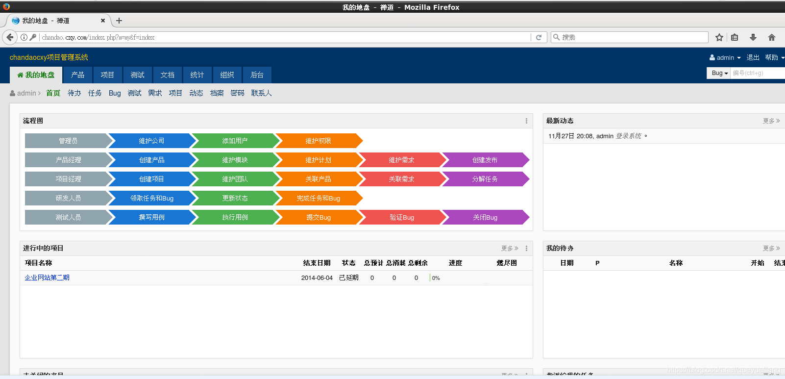Screen dimensions: 785x379
Task: Click the 维护公司 flowchart step
Action: [152, 141]
